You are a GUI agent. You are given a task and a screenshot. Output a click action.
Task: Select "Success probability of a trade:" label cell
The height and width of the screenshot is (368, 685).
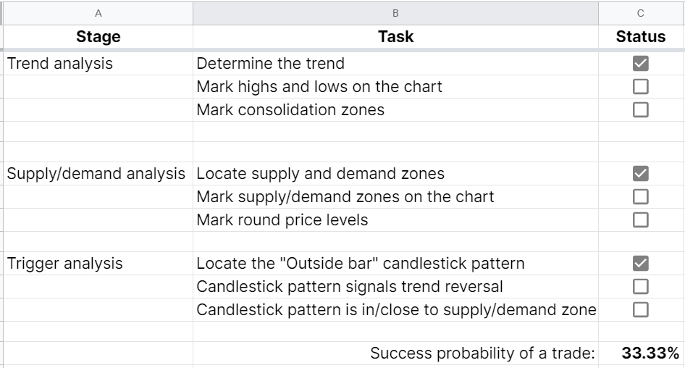pos(482,354)
